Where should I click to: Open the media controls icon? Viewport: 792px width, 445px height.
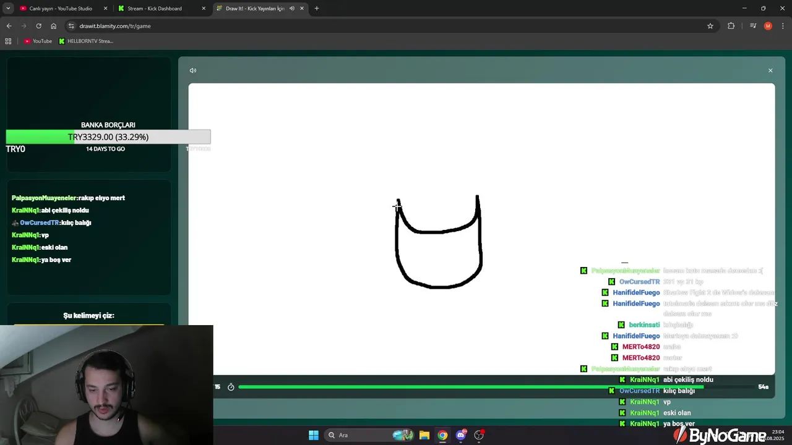tap(753, 26)
